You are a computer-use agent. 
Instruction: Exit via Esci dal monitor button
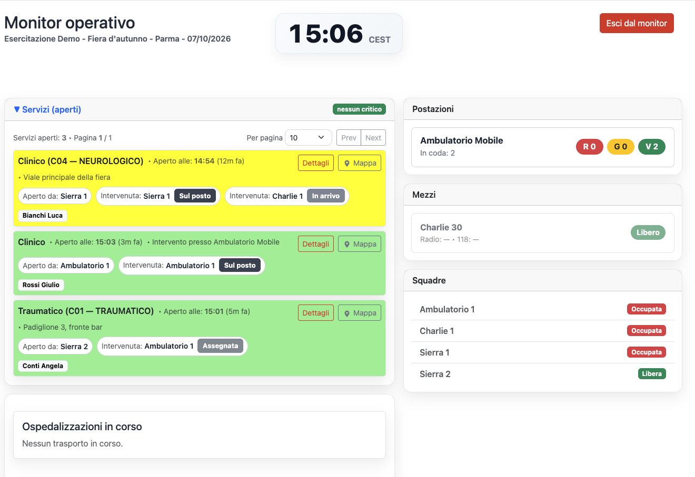click(637, 23)
